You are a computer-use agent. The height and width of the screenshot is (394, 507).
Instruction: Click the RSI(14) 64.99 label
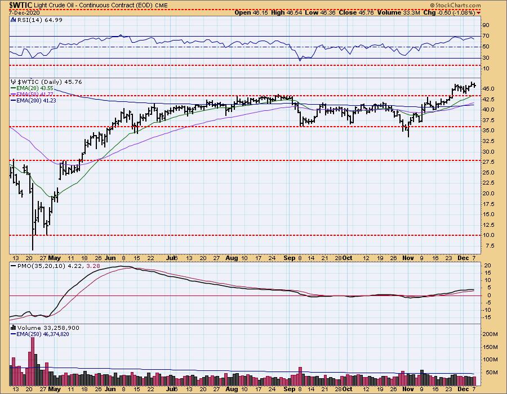pyautogui.click(x=39, y=20)
